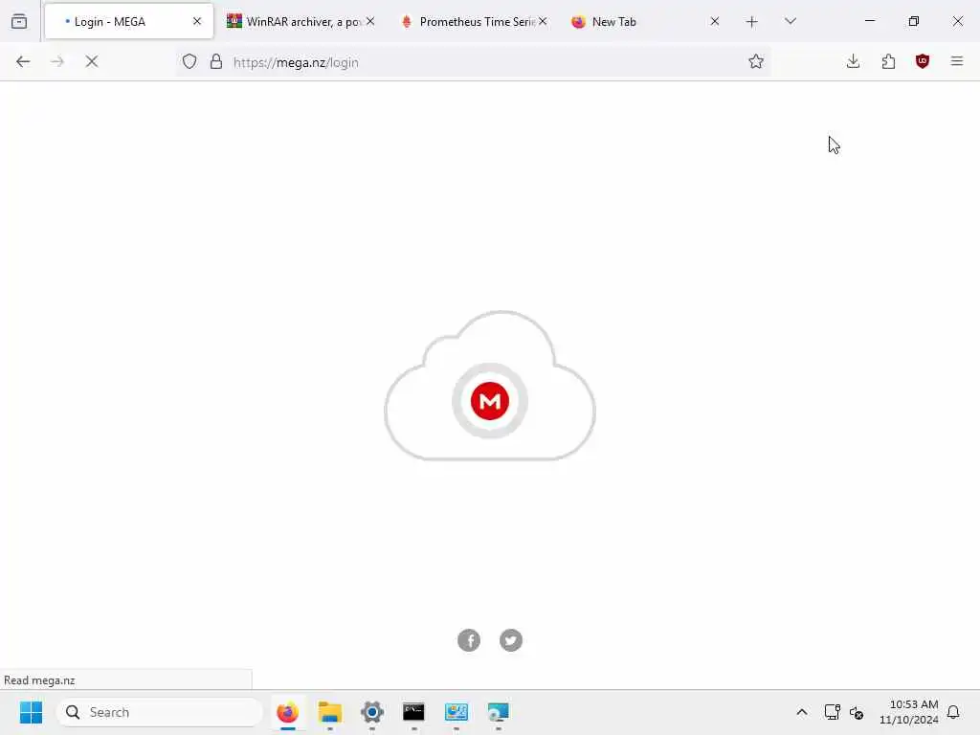Open the muted volume tray icon
Screen dimensions: 980x735
tap(857, 712)
